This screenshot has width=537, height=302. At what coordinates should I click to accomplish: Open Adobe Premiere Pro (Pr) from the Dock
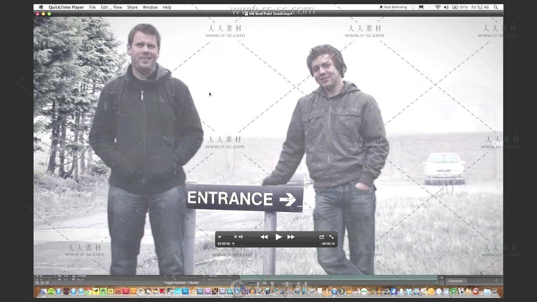[208, 291]
